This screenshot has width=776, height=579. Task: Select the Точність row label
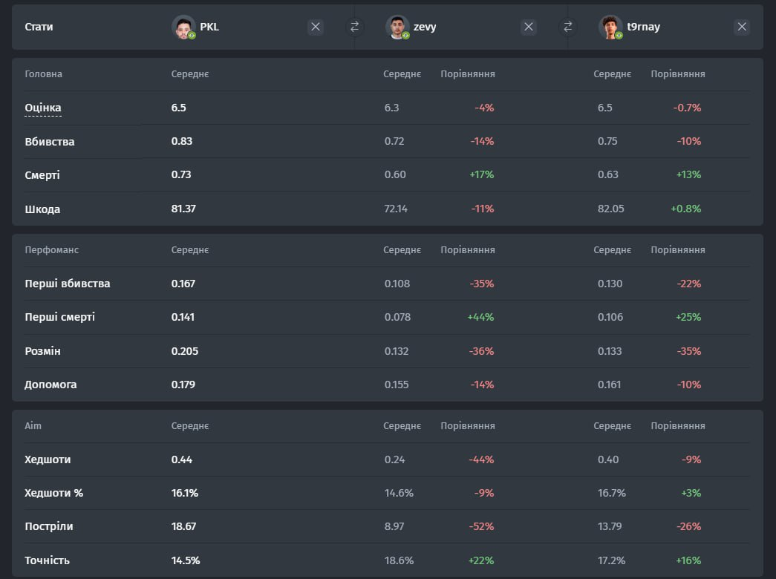coord(47,560)
